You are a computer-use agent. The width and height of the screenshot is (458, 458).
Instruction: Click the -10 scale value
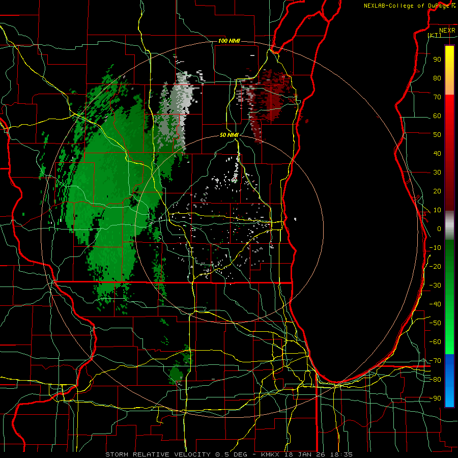click(x=435, y=248)
